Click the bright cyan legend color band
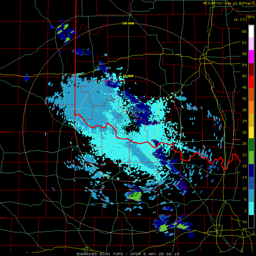Image resolution: width=256 pixels, height=256 pixels. [x=251, y=208]
